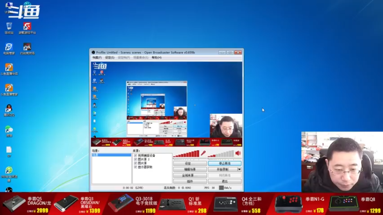This screenshot has height=215, width=383.
Task: Open the 档案(F) menu in OBS
Action: [97, 57]
